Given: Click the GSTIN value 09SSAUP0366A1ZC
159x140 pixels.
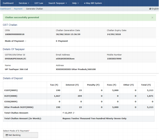Looking at the screenshot, I should point(15,59).
